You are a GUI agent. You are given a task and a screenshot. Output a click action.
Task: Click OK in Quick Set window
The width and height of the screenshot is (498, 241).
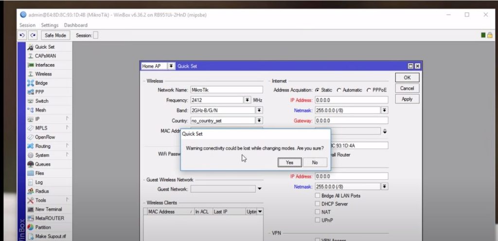(x=407, y=77)
